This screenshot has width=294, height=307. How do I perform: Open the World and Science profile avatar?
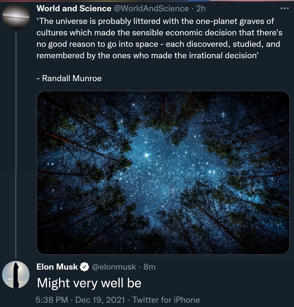16,16
